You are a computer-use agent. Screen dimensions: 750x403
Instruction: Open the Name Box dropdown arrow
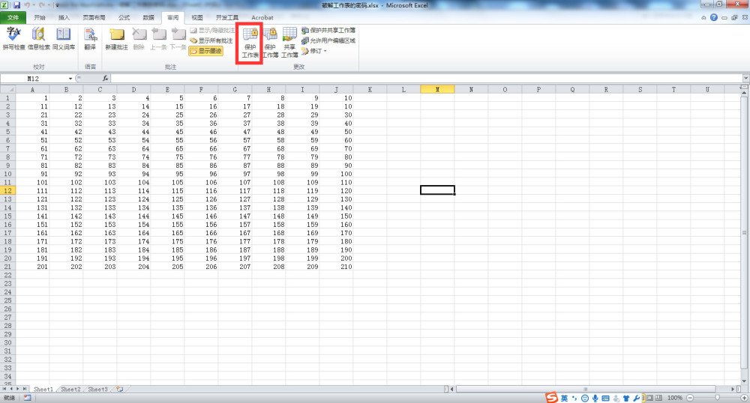(70, 79)
